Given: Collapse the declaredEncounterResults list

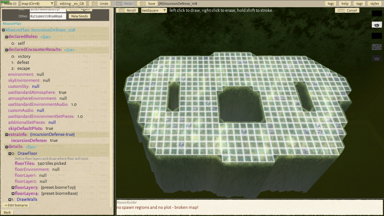Looking at the screenshot, I should (x=6, y=50).
